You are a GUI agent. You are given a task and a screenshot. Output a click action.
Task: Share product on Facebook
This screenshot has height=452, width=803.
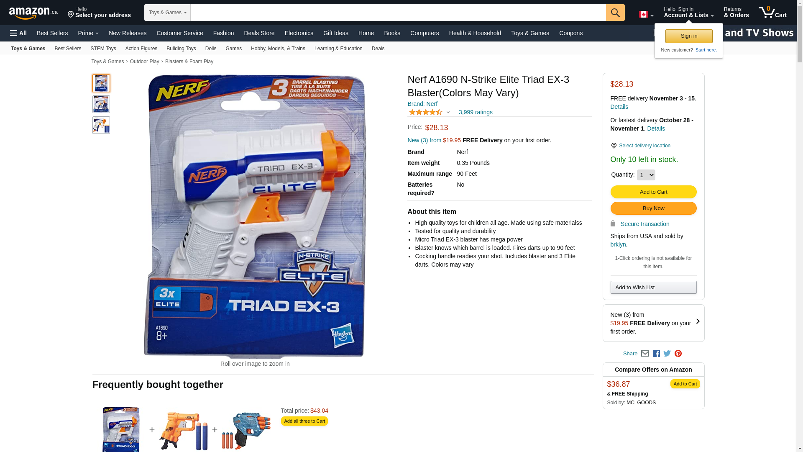(656, 354)
